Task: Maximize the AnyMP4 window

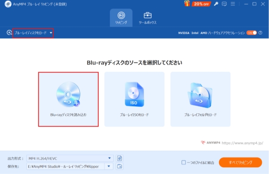Action: tap(254, 4)
